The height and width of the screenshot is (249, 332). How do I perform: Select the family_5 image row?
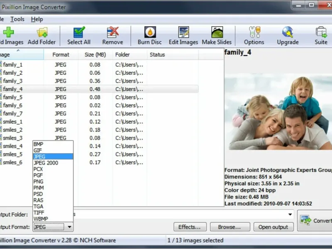tap(99, 97)
